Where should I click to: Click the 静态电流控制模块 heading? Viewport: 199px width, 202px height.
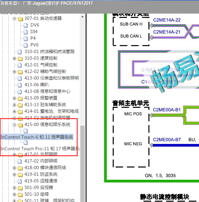click(165, 197)
